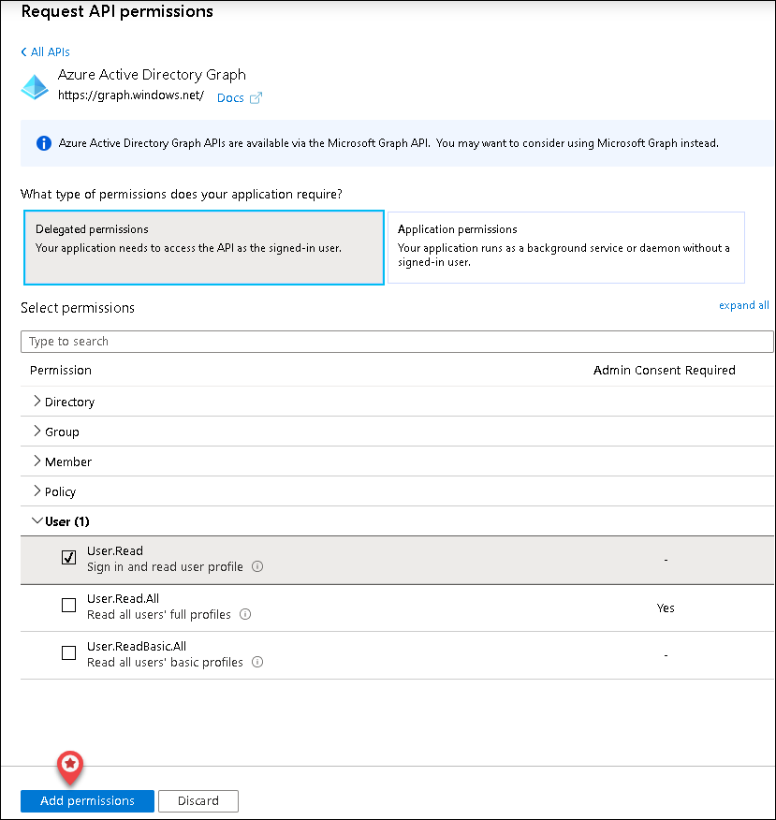Click the info icon next to User.Read description

click(257, 567)
